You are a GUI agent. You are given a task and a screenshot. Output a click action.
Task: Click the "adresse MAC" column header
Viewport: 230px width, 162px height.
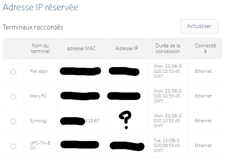pyautogui.click(x=81, y=48)
